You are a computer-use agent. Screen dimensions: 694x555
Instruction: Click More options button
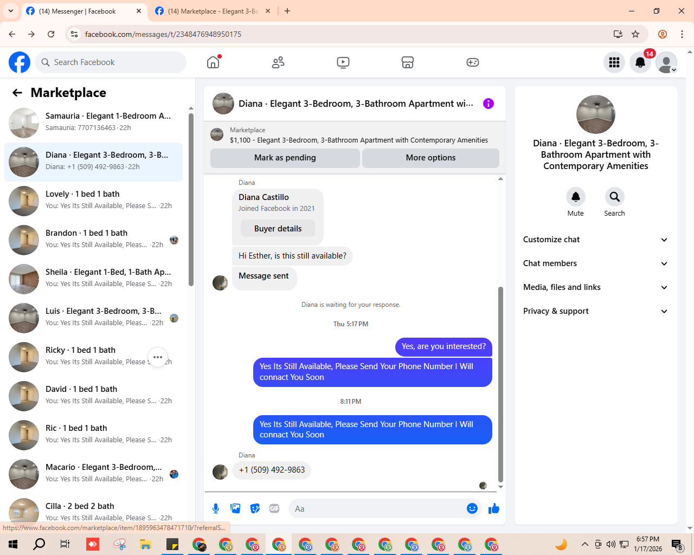430,158
